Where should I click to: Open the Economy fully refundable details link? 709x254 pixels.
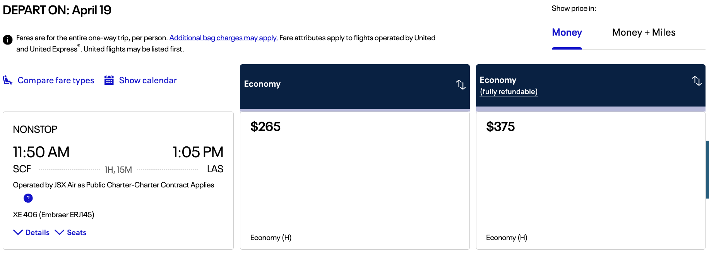[x=509, y=92]
